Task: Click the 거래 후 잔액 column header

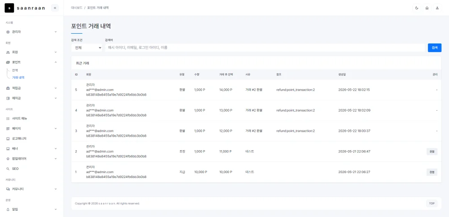Action: pyautogui.click(x=226, y=74)
